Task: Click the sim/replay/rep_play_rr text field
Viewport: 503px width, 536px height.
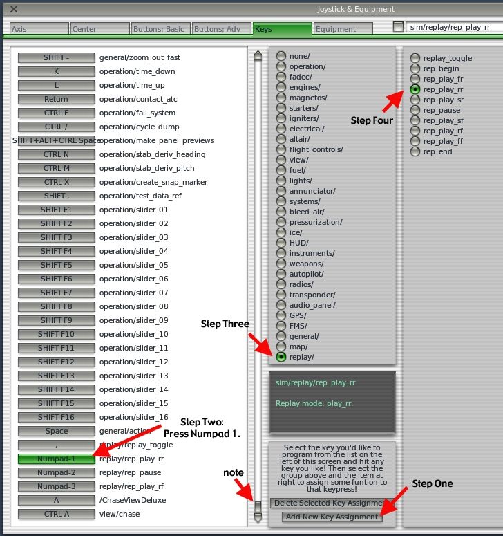Action: 454,27
